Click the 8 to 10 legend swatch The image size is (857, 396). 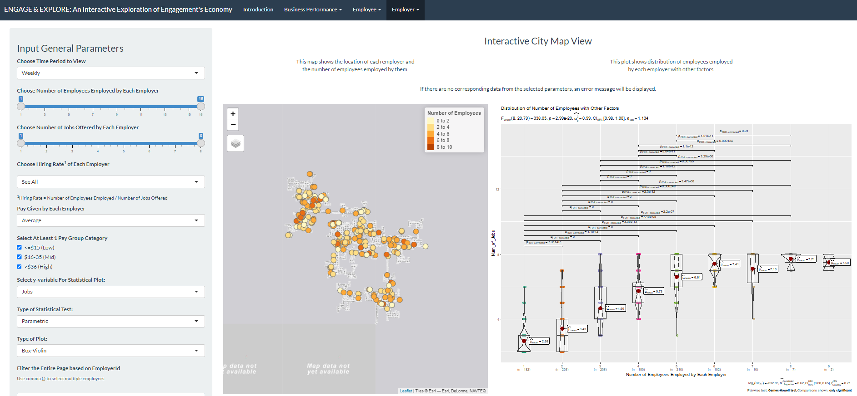coord(430,147)
